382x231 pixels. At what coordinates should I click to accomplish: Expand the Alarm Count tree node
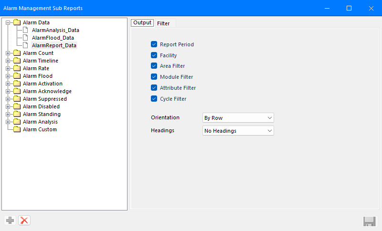click(x=8, y=53)
